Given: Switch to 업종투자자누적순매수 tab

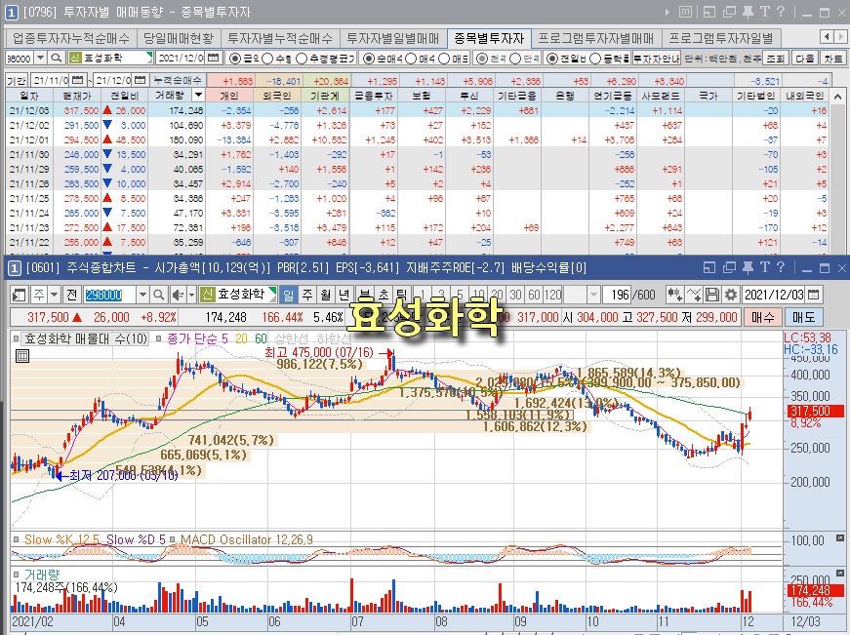Looking at the screenshot, I should 71,38.
